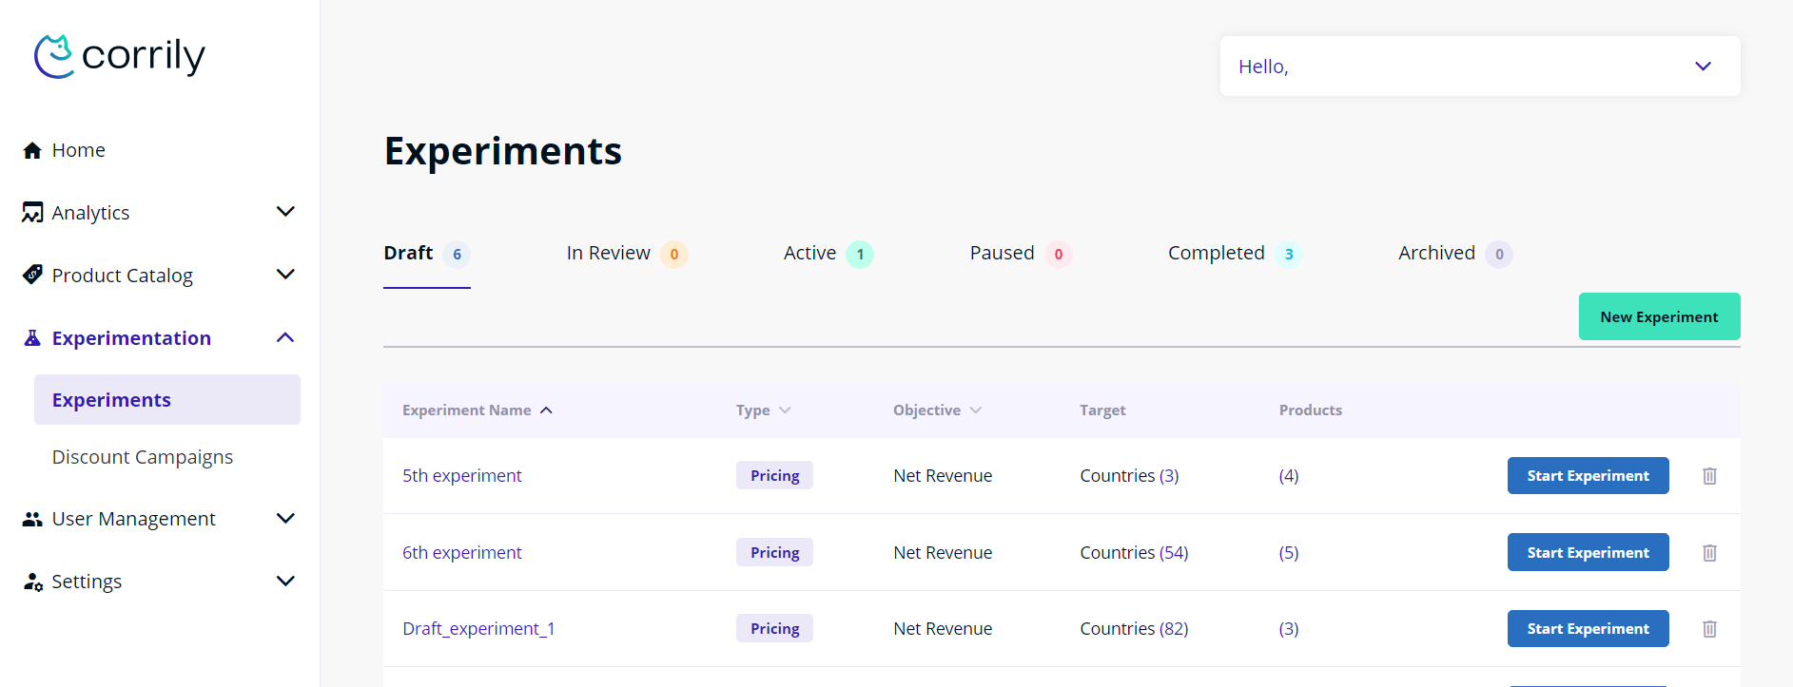This screenshot has height=687, width=1793.
Task: Click the Product Catalog tag icon
Action: click(32, 275)
